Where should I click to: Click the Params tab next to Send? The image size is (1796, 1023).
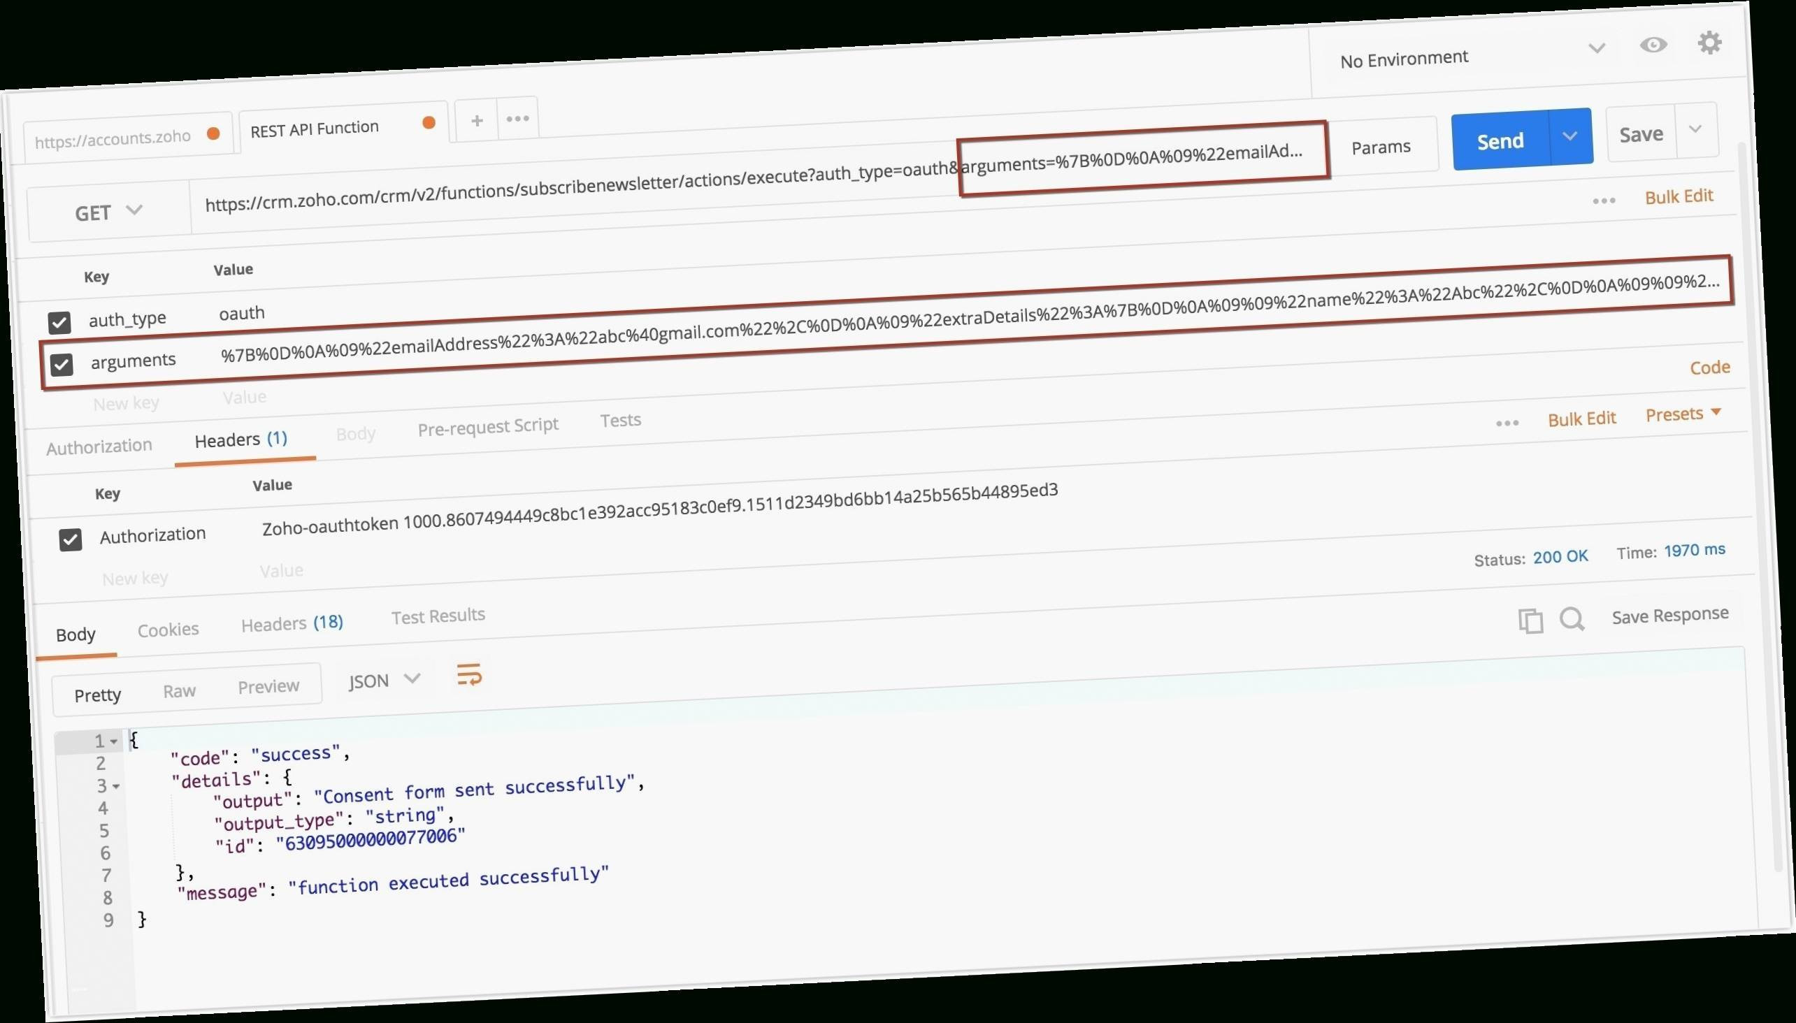click(1380, 147)
